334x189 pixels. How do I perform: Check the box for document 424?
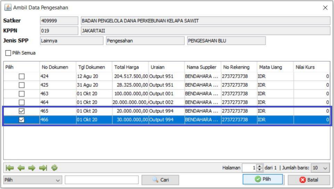[x=21, y=76]
